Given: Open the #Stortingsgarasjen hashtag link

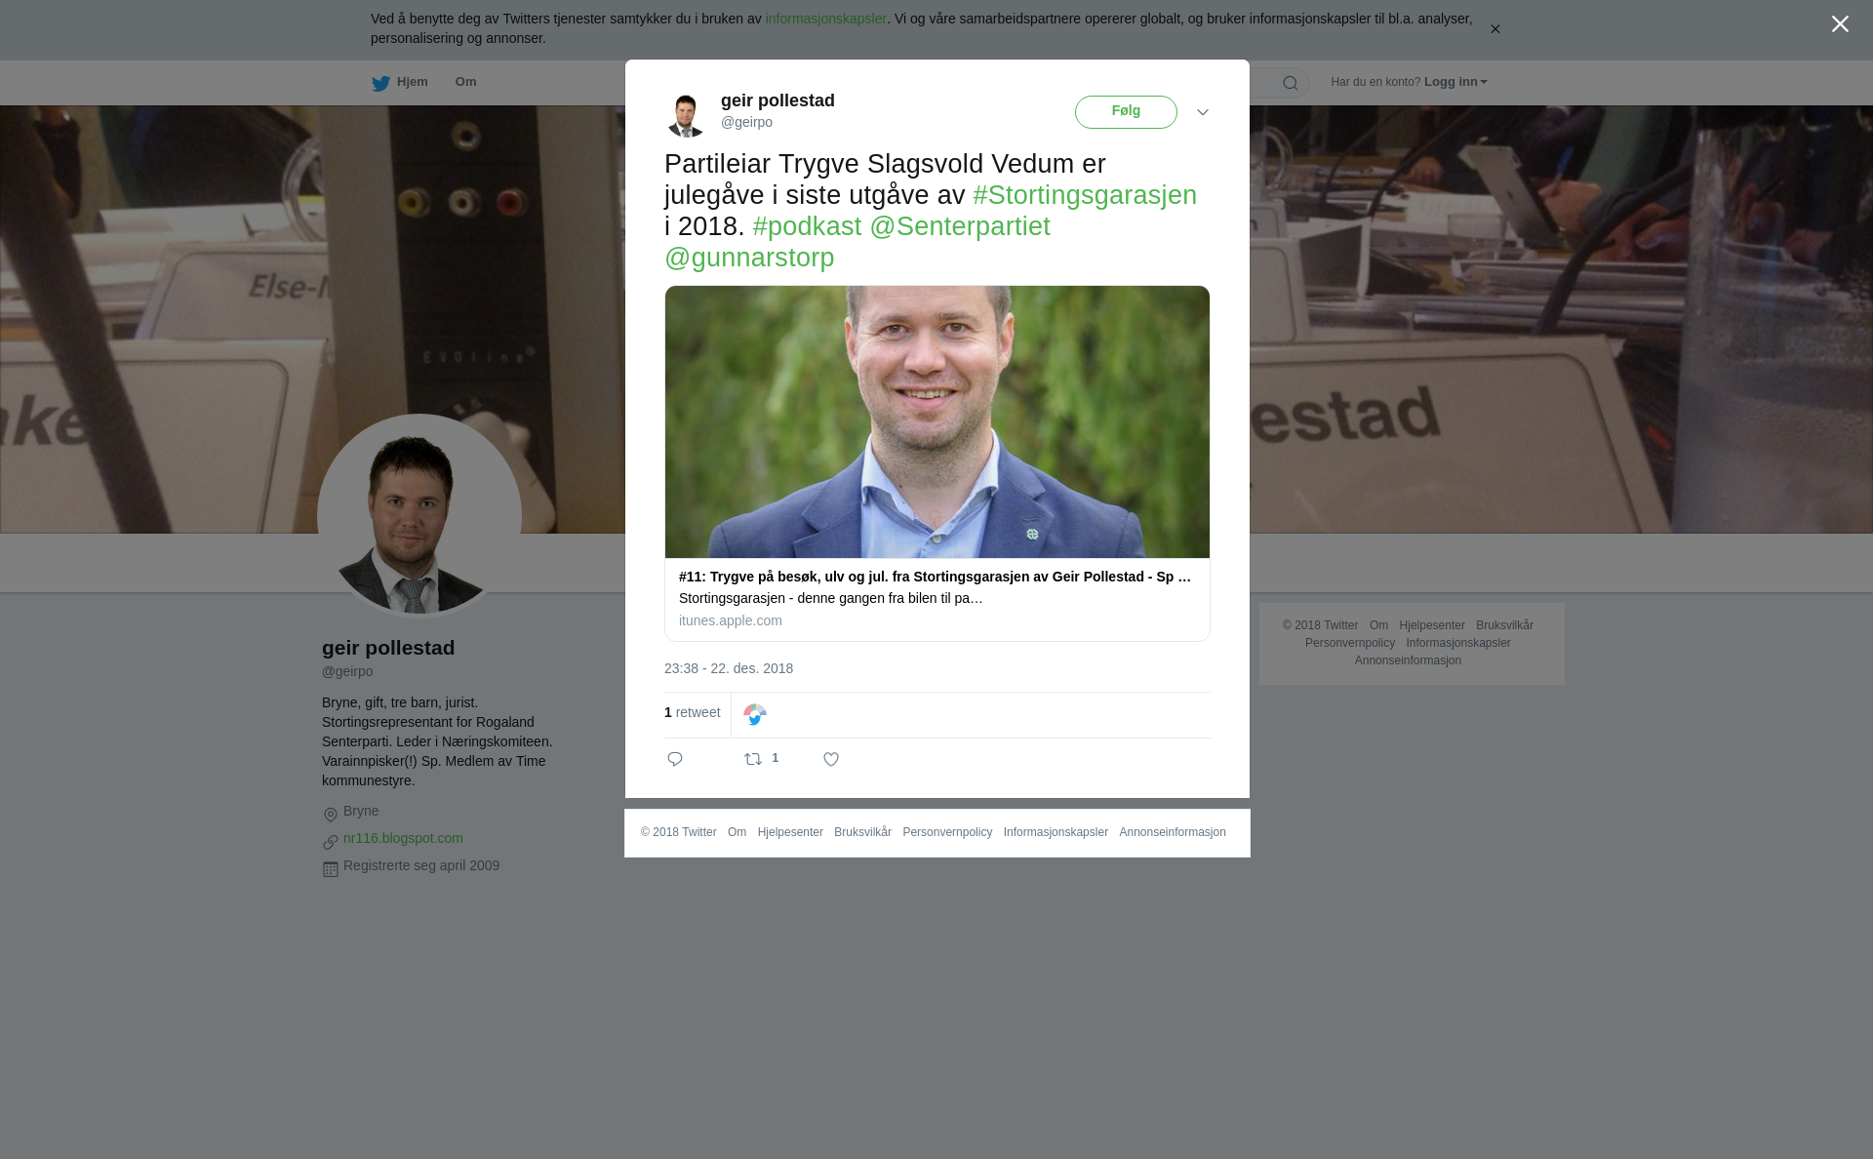Looking at the screenshot, I should tap(1085, 195).
